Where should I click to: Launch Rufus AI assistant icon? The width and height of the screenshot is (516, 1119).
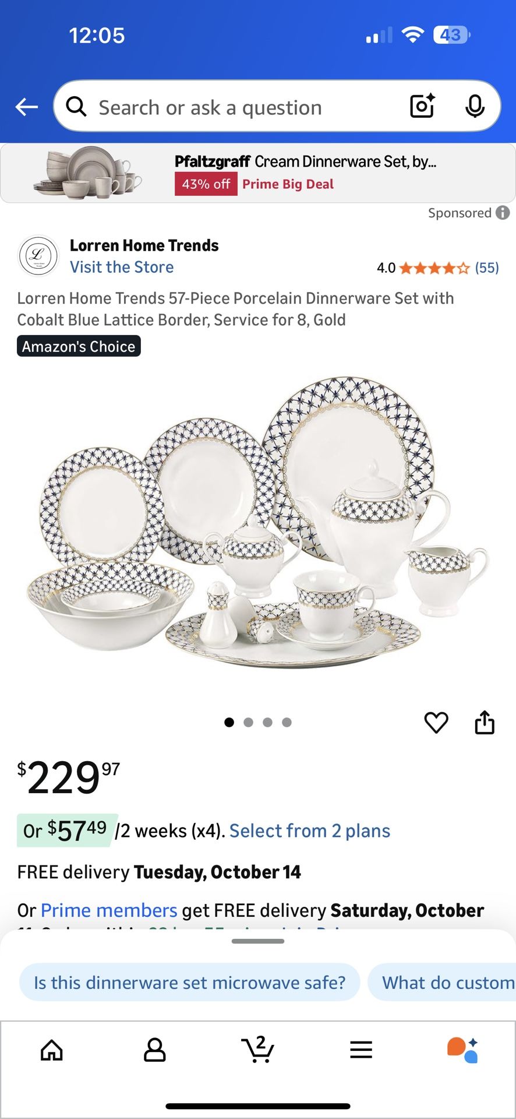point(463,1050)
